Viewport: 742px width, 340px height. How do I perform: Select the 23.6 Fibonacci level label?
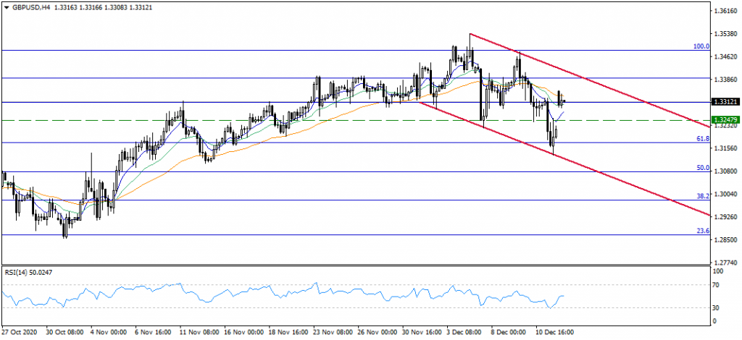pos(701,231)
